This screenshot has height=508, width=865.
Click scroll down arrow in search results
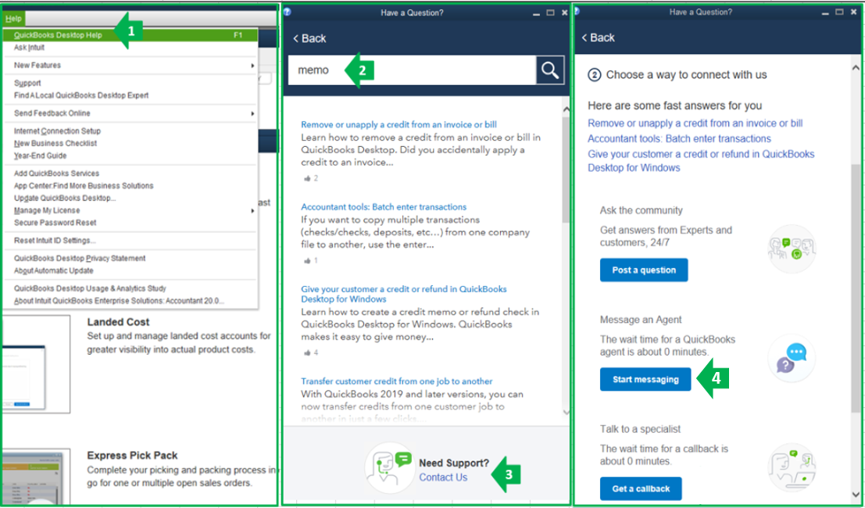(x=567, y=412)
